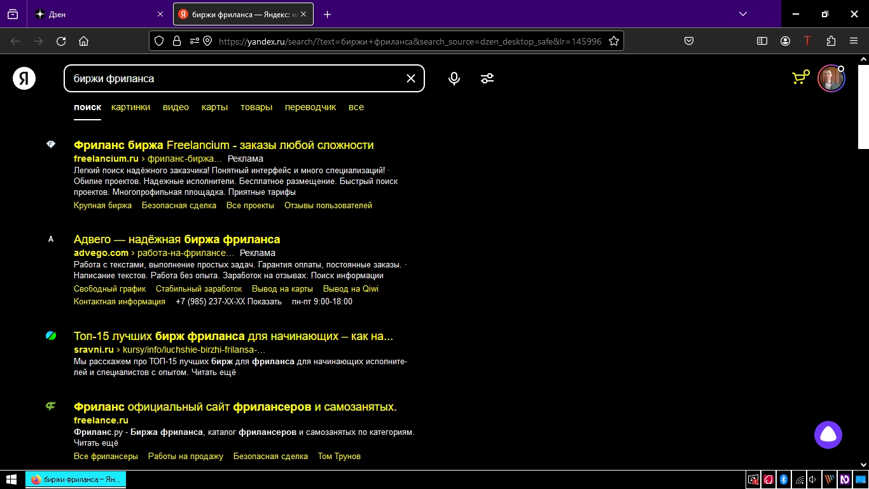Close the биржи фриланса tab
This screenshot has width=869, height=489.
(304, 14)
